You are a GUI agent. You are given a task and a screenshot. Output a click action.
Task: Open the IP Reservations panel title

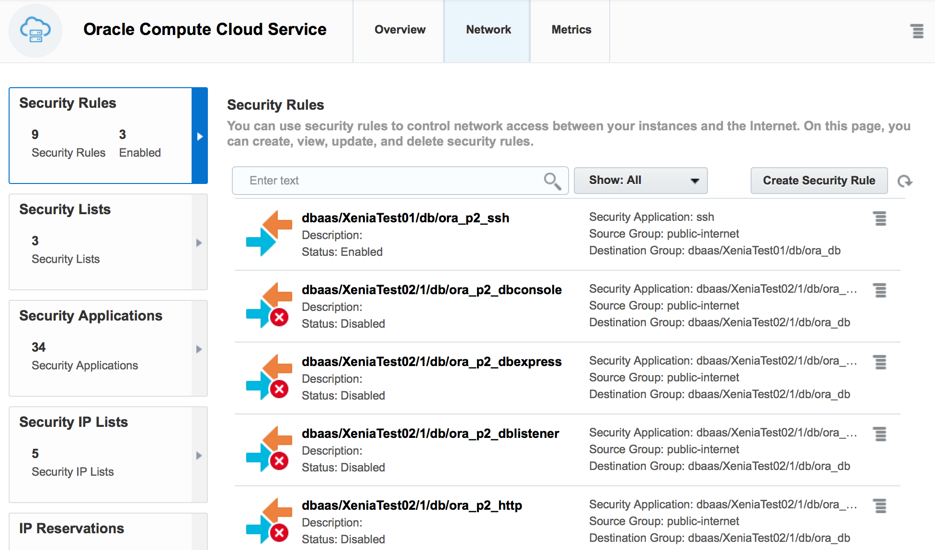tap(71, 528)
